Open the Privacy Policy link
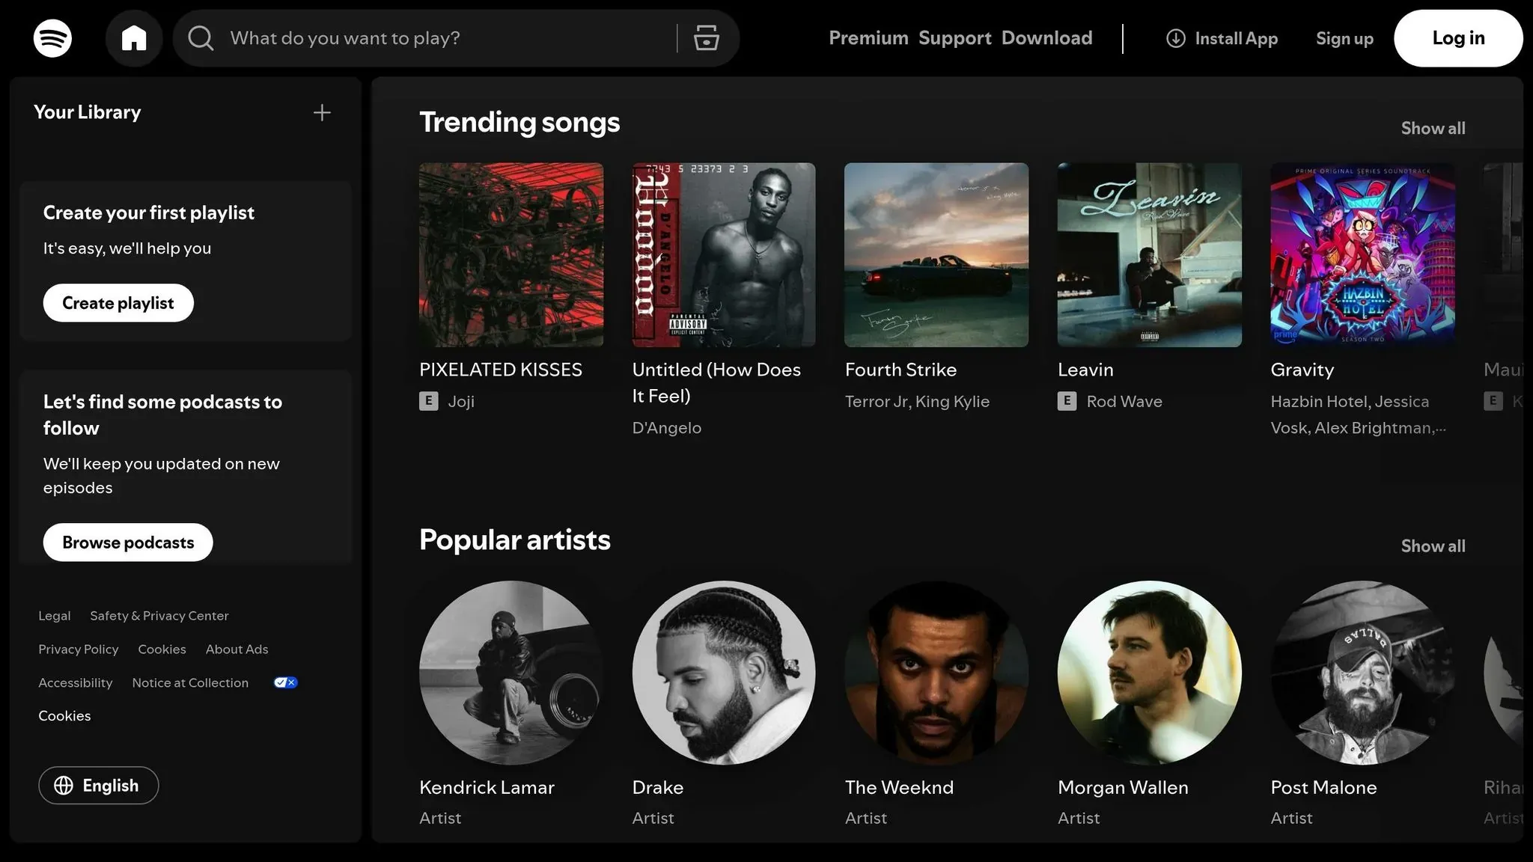This screenshot has height=862, width=1533. pos(79,649)
